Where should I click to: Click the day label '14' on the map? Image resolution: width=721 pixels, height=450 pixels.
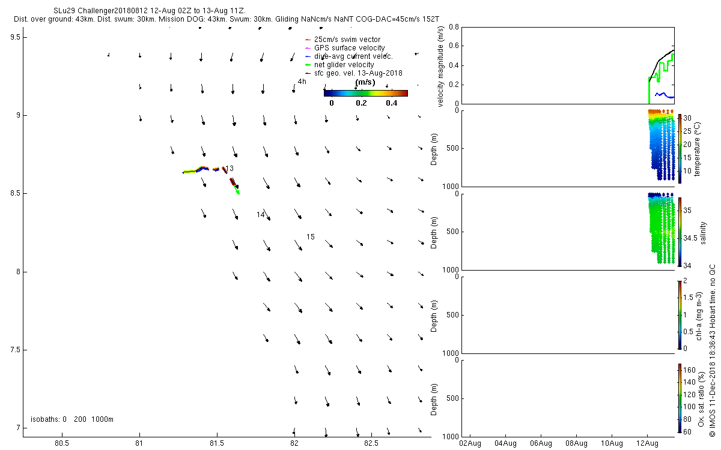(261, 215)
